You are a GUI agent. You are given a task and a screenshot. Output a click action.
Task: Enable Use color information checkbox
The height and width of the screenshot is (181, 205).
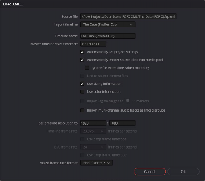(x=82, y=92)
